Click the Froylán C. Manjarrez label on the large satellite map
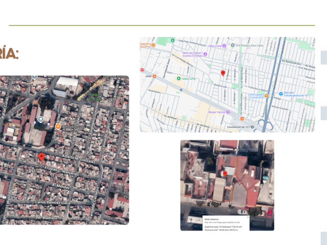 (x=62, y=171)
